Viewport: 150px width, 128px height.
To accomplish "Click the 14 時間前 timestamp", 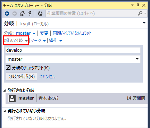I will tap(136, 98).
